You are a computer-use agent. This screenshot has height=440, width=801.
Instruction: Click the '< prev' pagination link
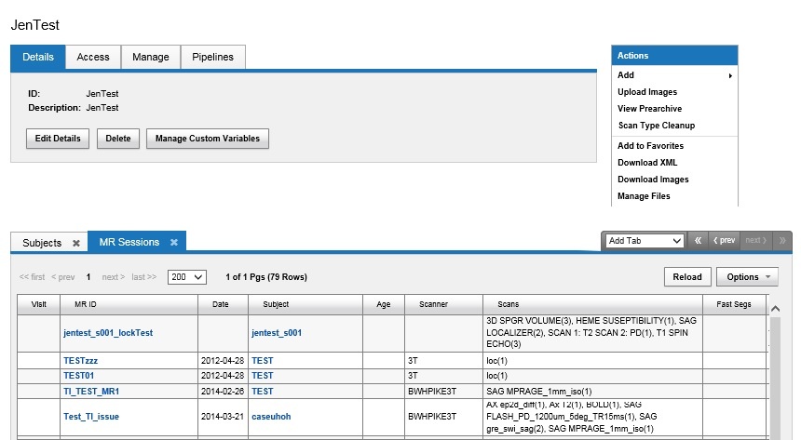(62, 277)
